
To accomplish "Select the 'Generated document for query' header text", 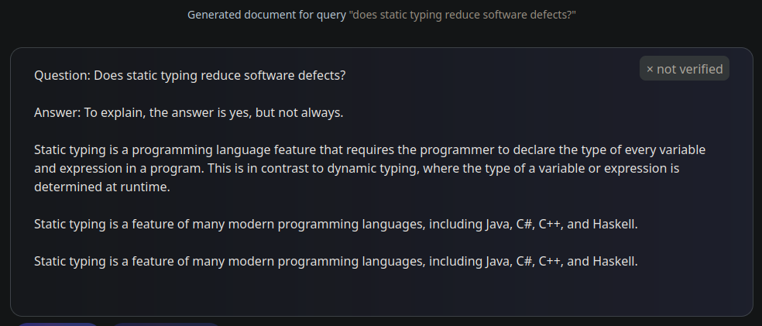I will click(x=267, y=15).
